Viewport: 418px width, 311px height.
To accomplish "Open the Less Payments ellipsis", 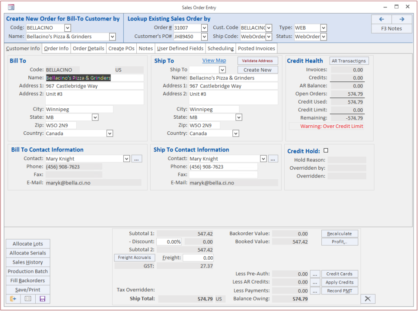I will [315, 291].
